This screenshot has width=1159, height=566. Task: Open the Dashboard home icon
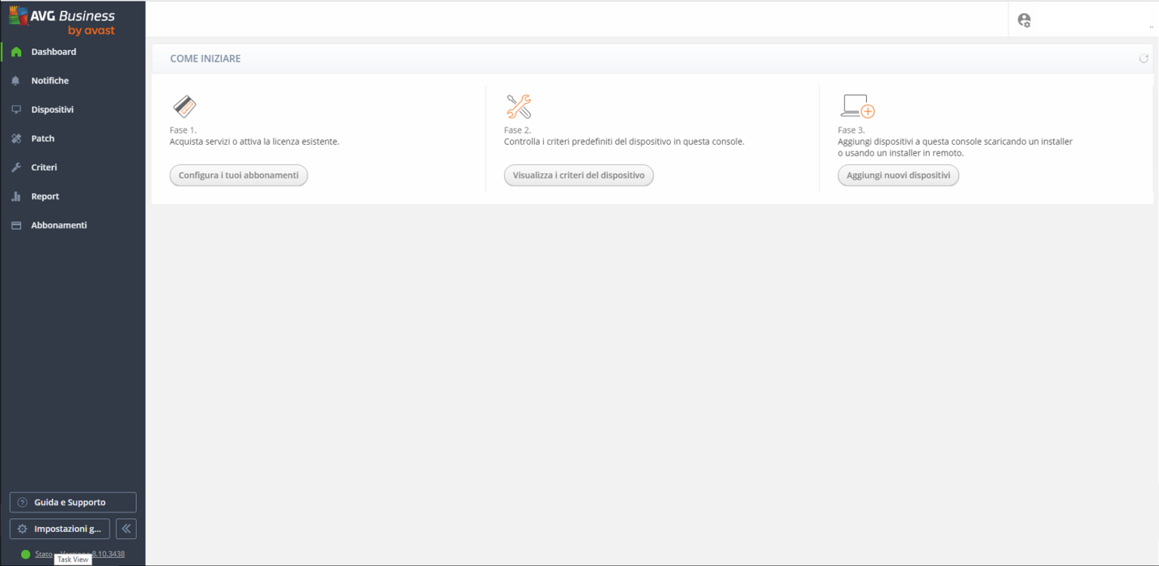tap(16, 51)
